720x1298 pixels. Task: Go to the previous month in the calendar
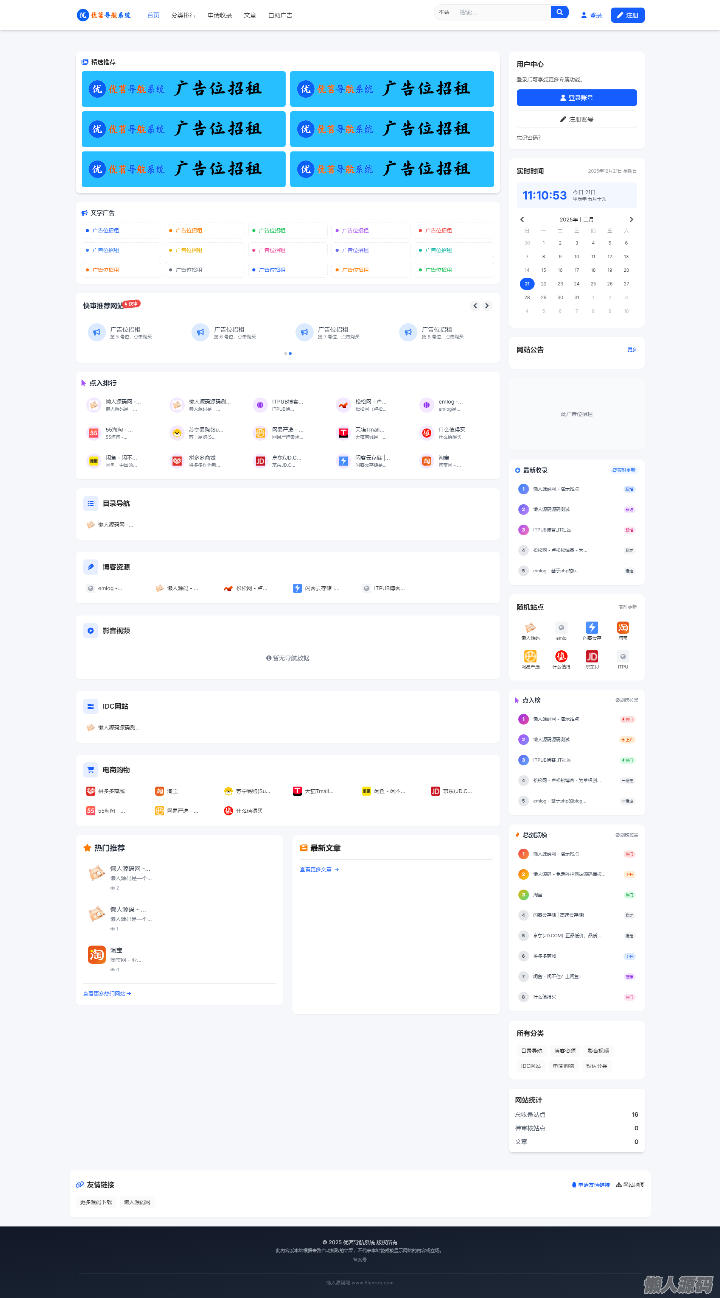[522, 219]
